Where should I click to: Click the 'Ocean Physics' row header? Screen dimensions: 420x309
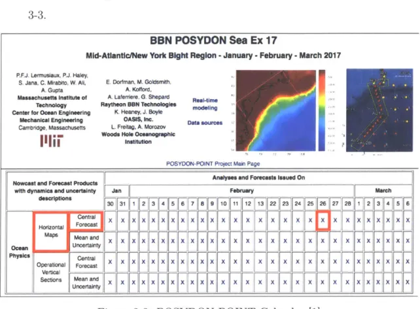[x=20, y=252]
